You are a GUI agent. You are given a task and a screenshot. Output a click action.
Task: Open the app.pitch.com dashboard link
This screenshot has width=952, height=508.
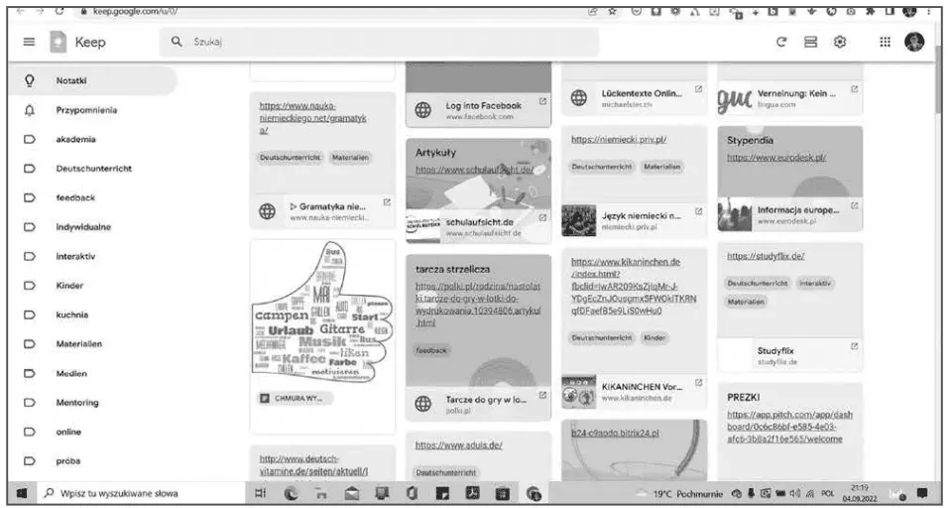point(789,427)
